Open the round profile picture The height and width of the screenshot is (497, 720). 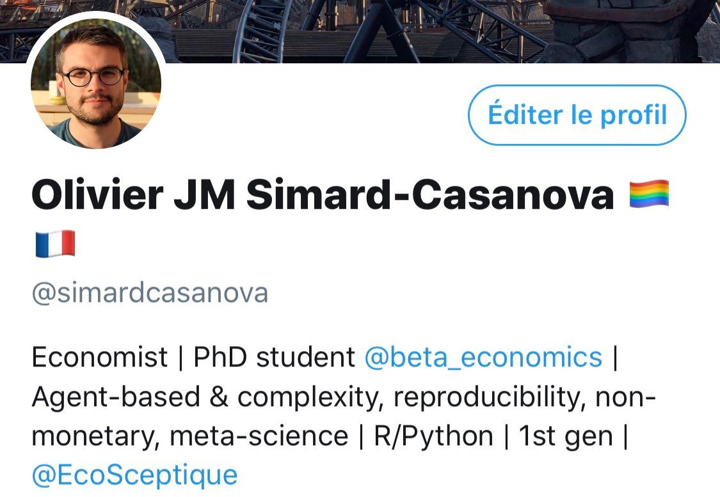click(96, 84)
